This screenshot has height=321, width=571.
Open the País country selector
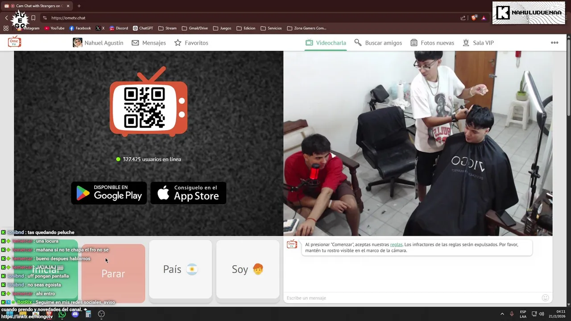pyautogui.click(x=180, y=269)
